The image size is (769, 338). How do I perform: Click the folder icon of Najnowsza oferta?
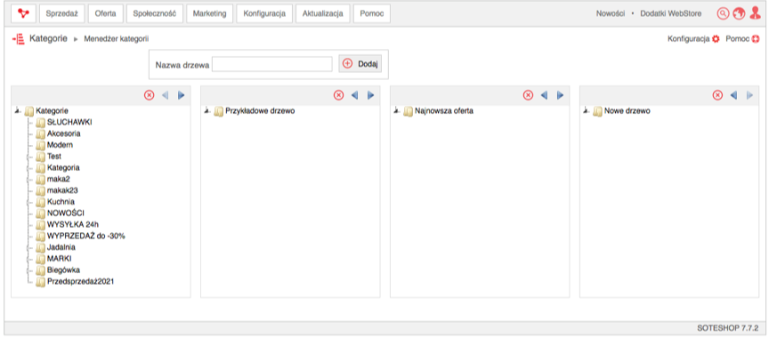click(408, 111)
